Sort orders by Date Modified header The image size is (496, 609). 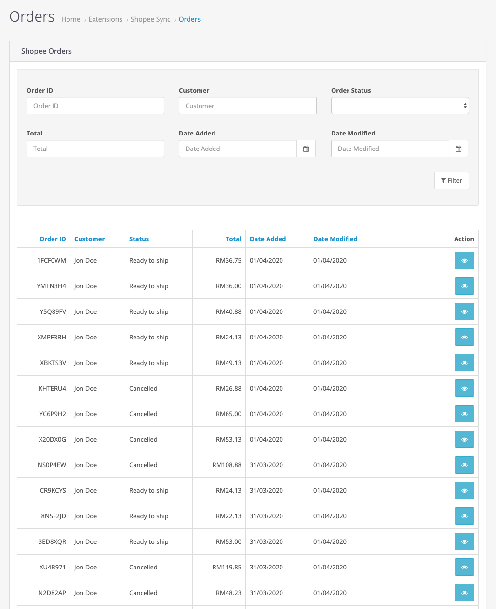(x=335, y=239)
